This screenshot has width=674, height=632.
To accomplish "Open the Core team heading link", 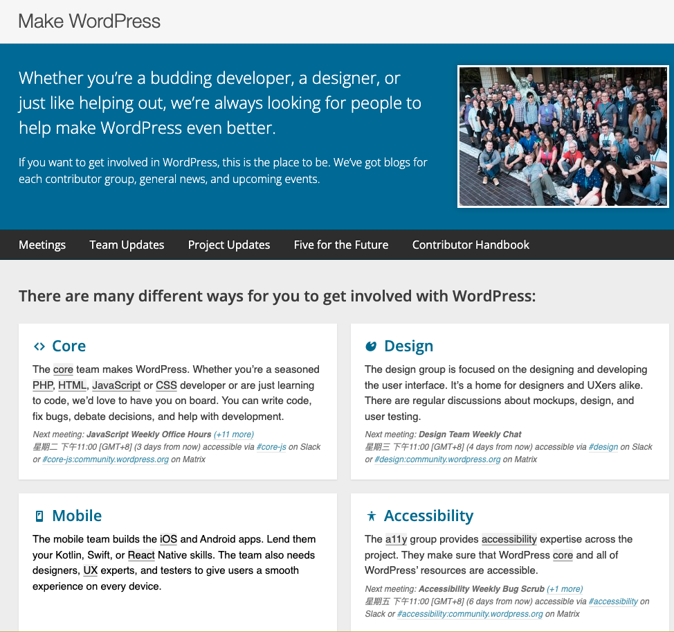I will click(x=69, y=346).
